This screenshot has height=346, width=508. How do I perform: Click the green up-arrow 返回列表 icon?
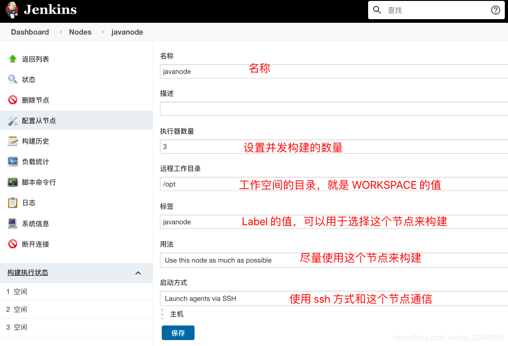point(13,59)
